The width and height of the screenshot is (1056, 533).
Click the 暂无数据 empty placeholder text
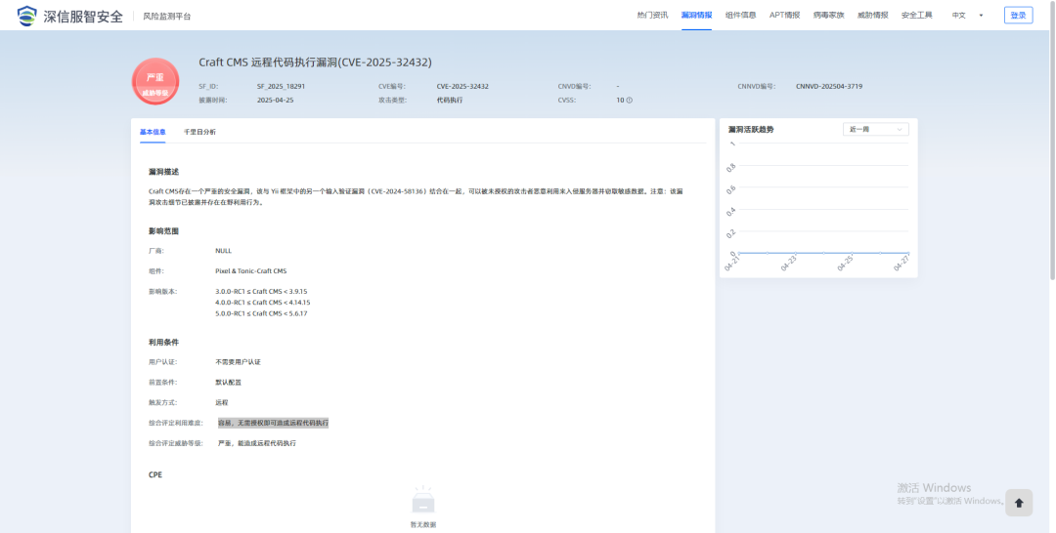point(423,524)
